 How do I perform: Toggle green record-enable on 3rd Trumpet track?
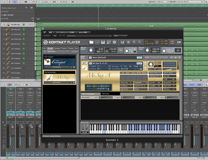click(23, 59)
